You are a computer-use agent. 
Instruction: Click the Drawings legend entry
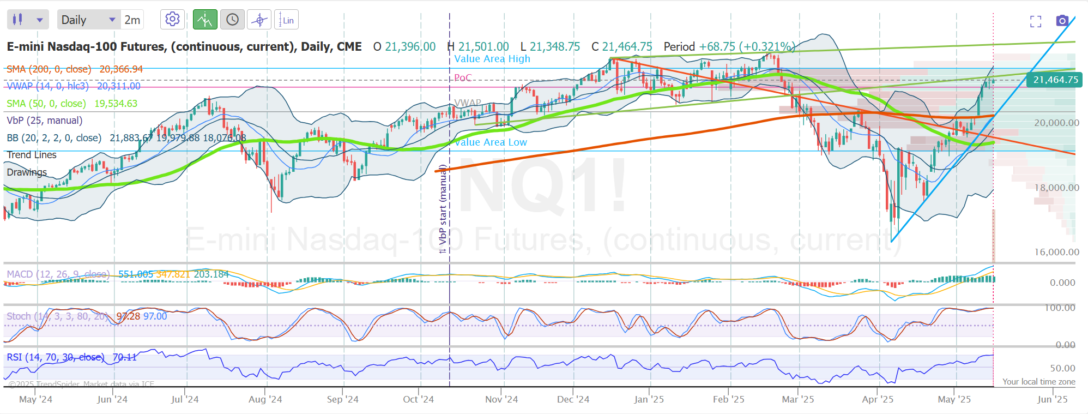[27, 172]
